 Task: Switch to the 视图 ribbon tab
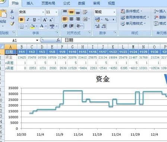coord(111,3)
